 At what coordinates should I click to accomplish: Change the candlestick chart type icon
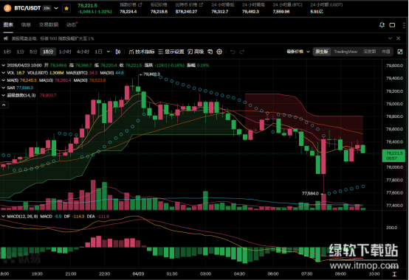(x=118, y=52)
